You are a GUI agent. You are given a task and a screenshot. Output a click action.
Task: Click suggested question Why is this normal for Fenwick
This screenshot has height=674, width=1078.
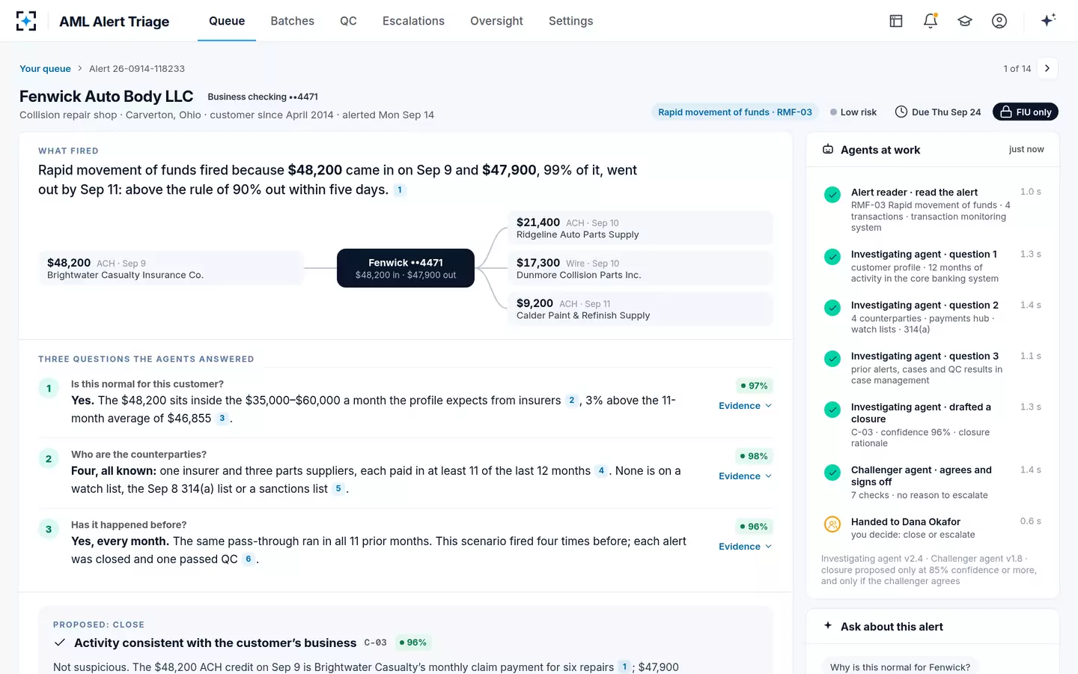(900, 667)
